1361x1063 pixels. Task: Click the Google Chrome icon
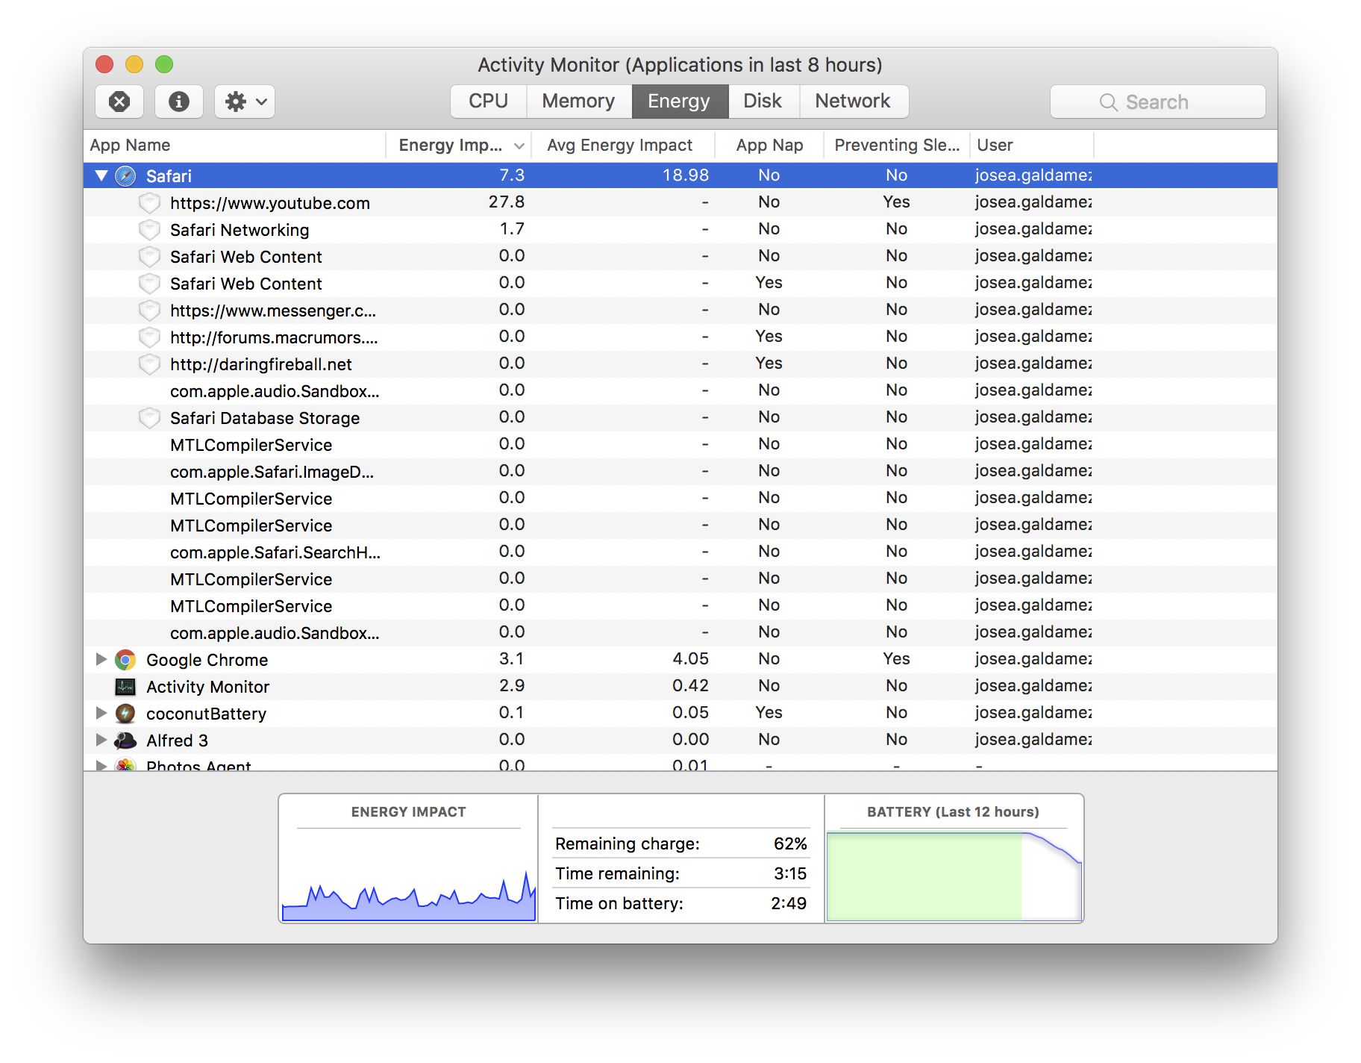[125, 660]
